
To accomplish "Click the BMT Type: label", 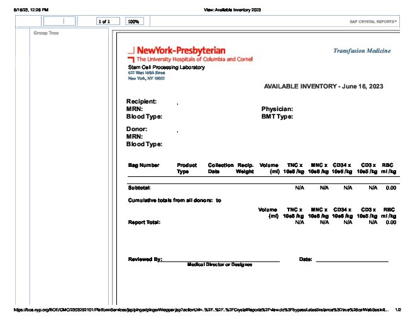I will pyautogui.click(x=277, y=117).
